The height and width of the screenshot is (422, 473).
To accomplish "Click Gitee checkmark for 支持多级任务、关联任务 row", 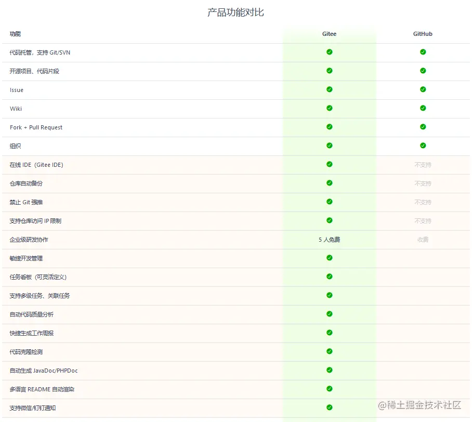I will point(330,295).
